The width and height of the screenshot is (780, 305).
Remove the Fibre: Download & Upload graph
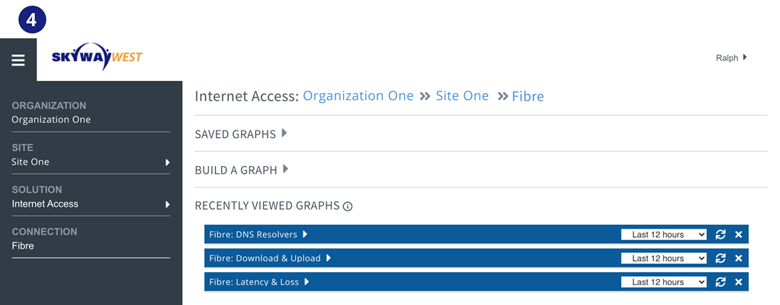(738, 258)
